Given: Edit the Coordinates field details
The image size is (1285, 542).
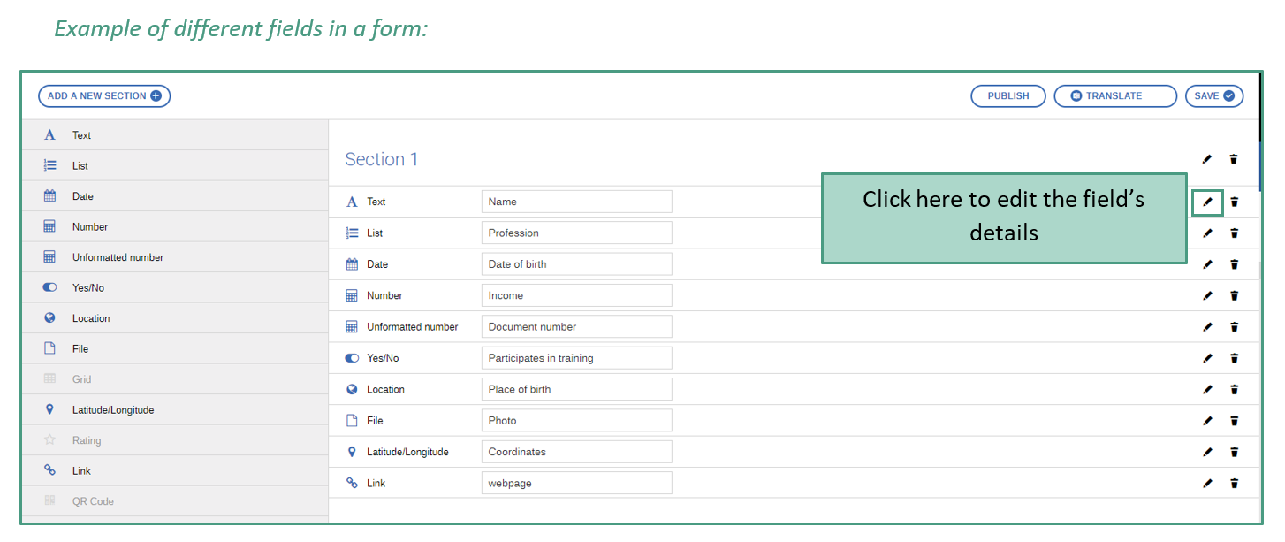Looking at the screenshot, I should pos(1207,452).
